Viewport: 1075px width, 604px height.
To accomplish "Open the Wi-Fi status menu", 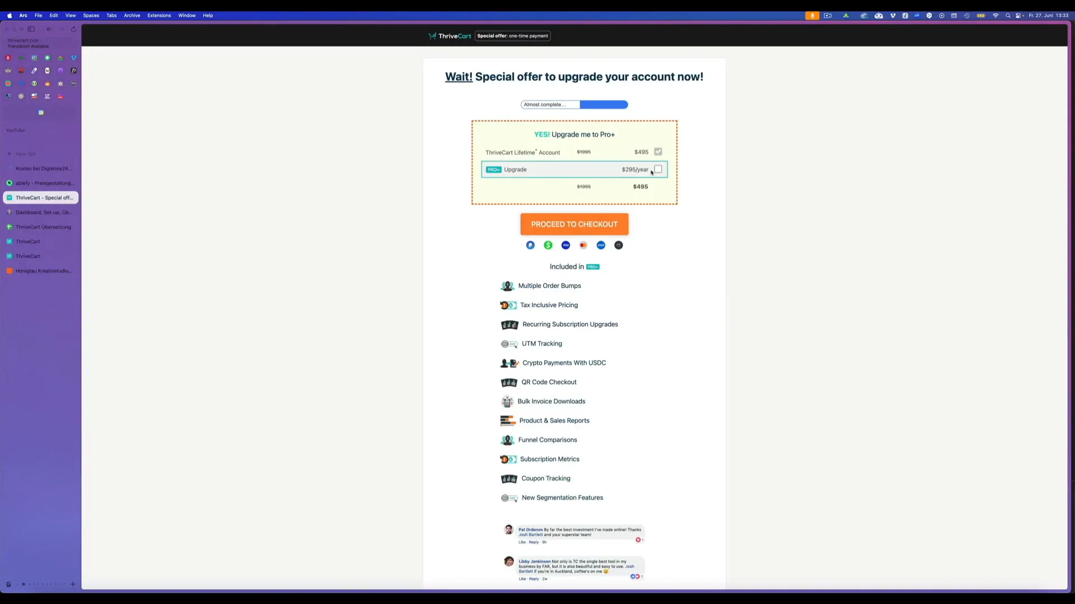I will point(995,16).
